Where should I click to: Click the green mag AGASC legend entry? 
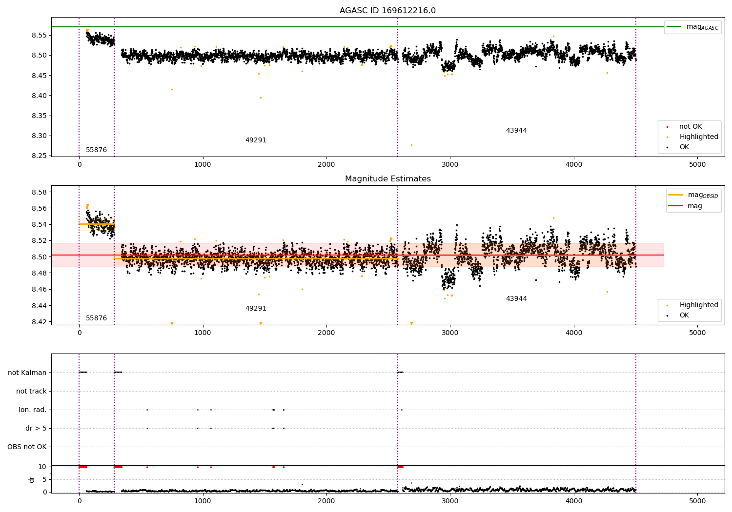click(x=692, y=27)
